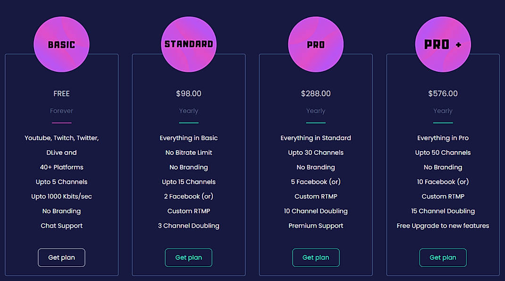Select the FREE price label
The width and height of the screenshot is (505, 281).
pyautogui.click(x=61, y=94)
